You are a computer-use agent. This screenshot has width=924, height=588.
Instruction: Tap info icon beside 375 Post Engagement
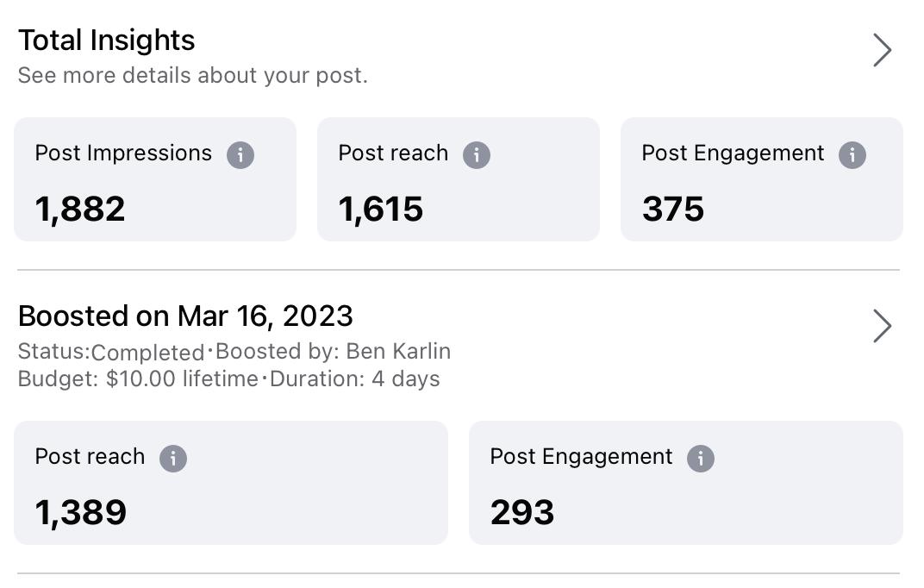click(852, 155)
